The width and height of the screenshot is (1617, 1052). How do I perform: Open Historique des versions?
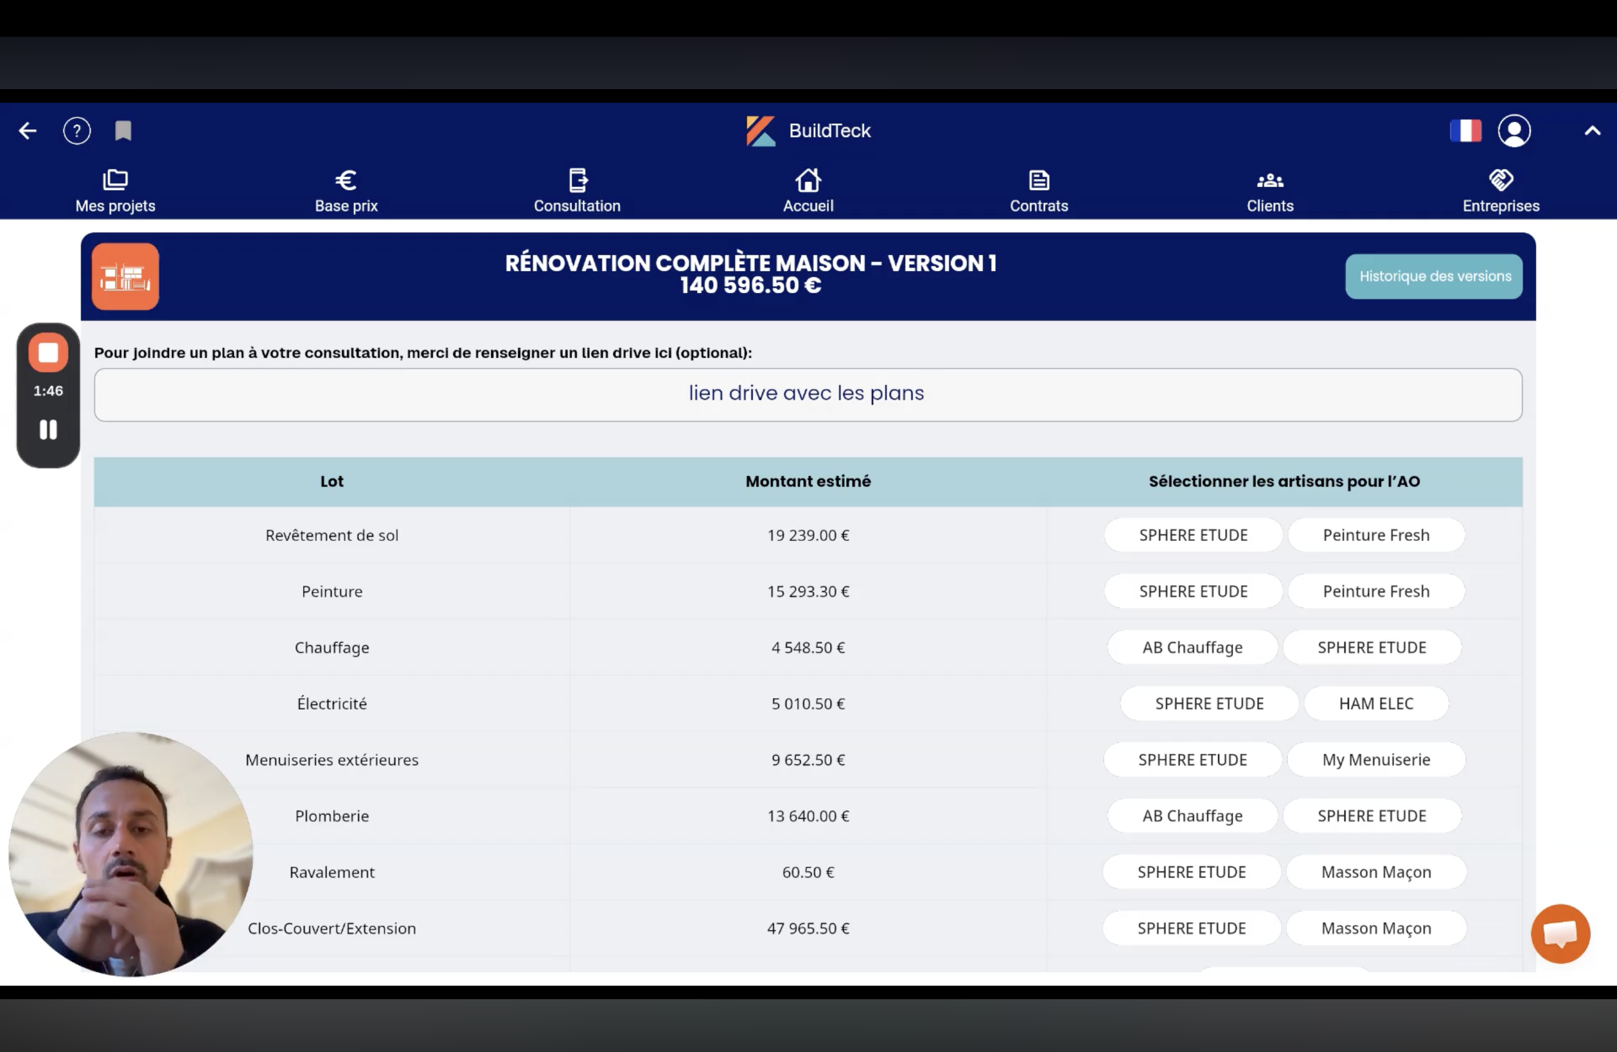(1433, 276)
